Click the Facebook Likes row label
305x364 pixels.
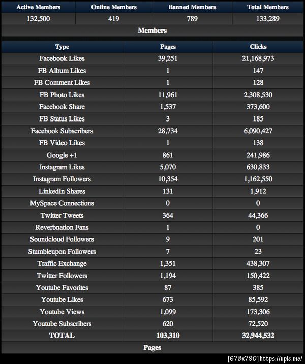(62, 58)
